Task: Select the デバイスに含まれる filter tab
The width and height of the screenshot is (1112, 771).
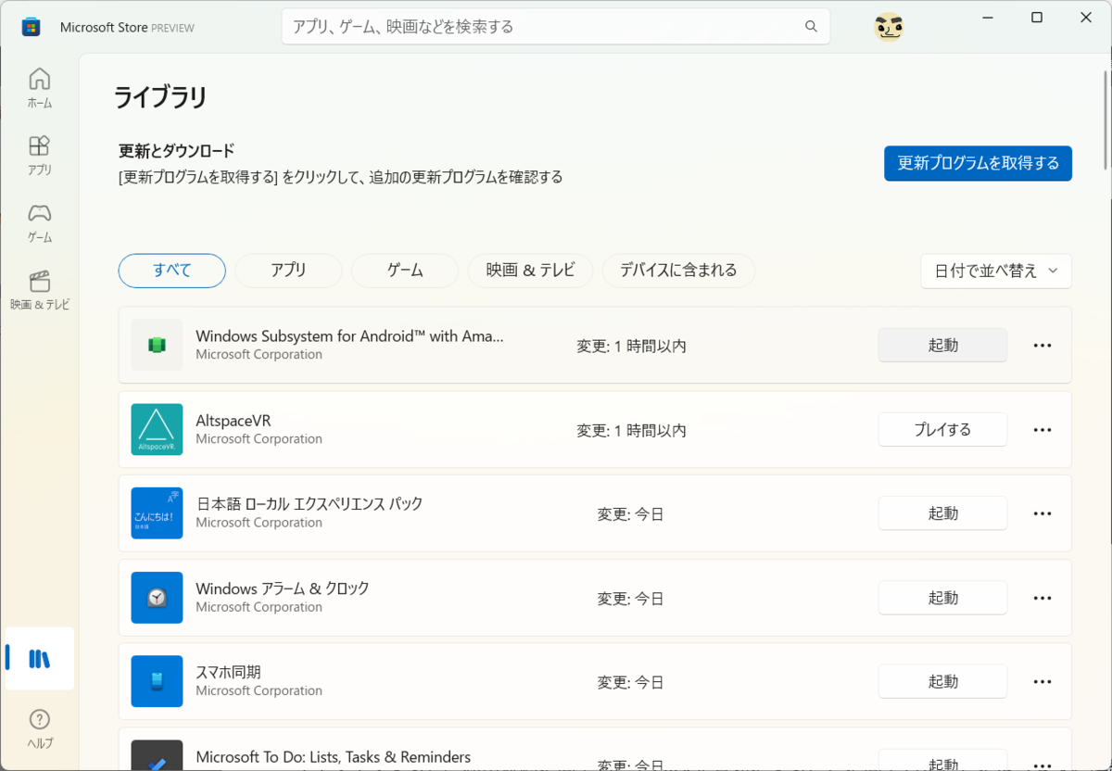Action: click(678, 271)
